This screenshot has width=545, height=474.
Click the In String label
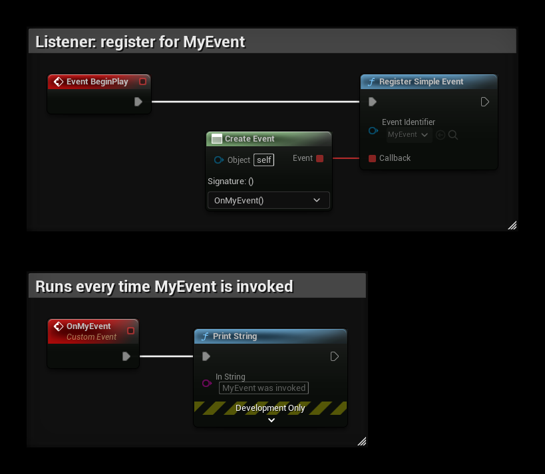[230, 376]
